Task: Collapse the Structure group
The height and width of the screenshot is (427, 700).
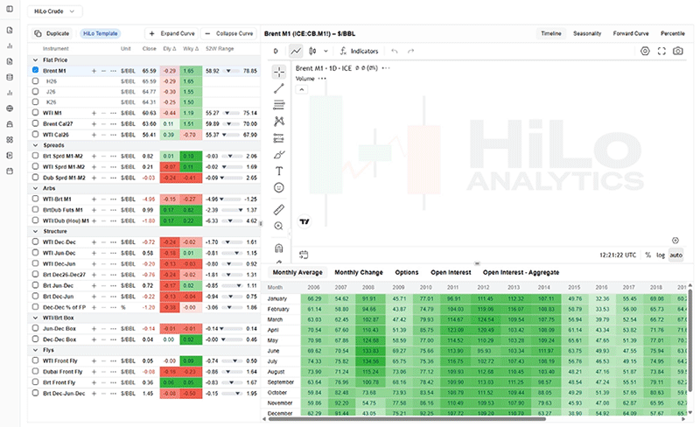Action: [x=35, y=231]
